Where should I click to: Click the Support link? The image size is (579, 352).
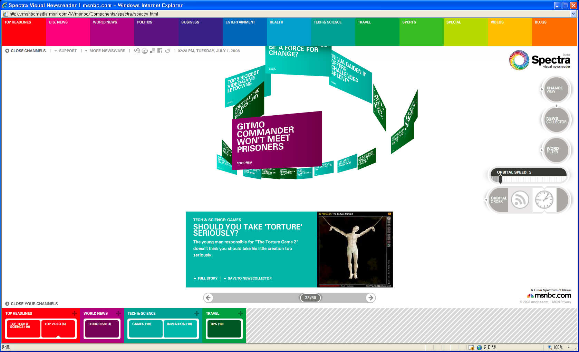pyautogui.click(x=68, y=51)
